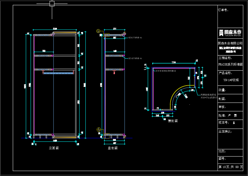Select the blue hanging rail bar
The width and height of the screenshot is (248, 176).
pos(58,73)
